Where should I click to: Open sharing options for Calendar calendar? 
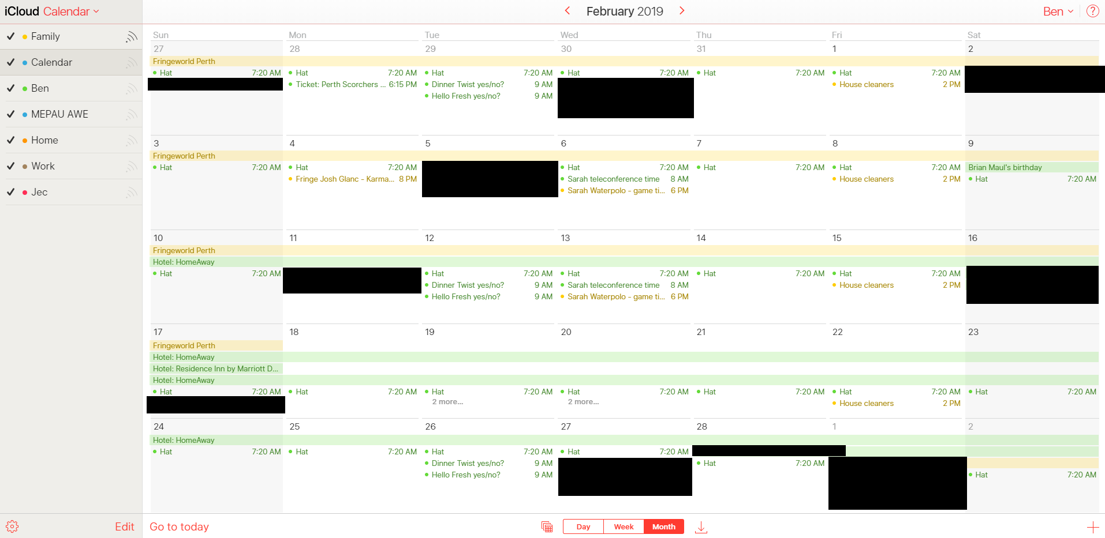pos(132,62)
